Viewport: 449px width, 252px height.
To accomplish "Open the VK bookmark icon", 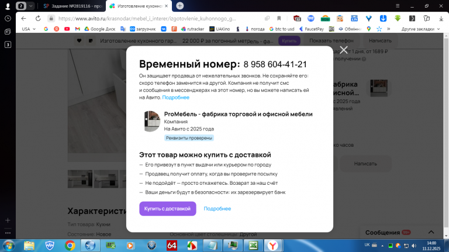I will pos(164,29).
